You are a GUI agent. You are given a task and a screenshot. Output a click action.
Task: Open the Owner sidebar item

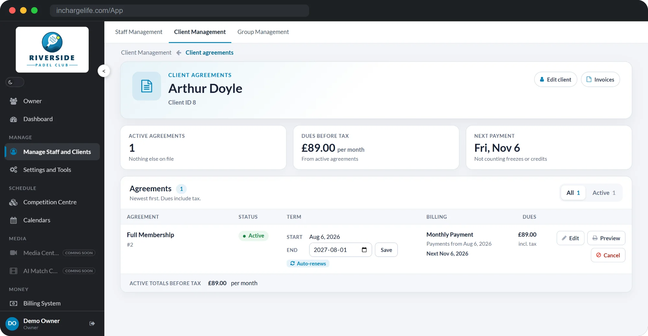point(52,101)
